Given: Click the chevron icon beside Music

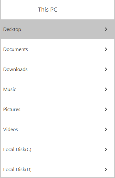Looking at the screenshot, I should click(x=106, y=89).
